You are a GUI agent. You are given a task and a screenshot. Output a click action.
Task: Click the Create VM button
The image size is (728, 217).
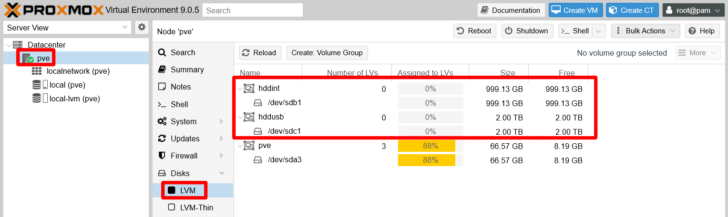[x=576, y=10]
